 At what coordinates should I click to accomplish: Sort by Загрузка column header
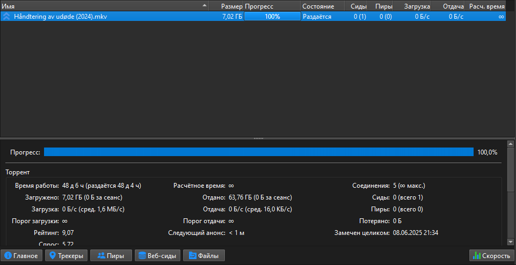click(x=412, y=6)
